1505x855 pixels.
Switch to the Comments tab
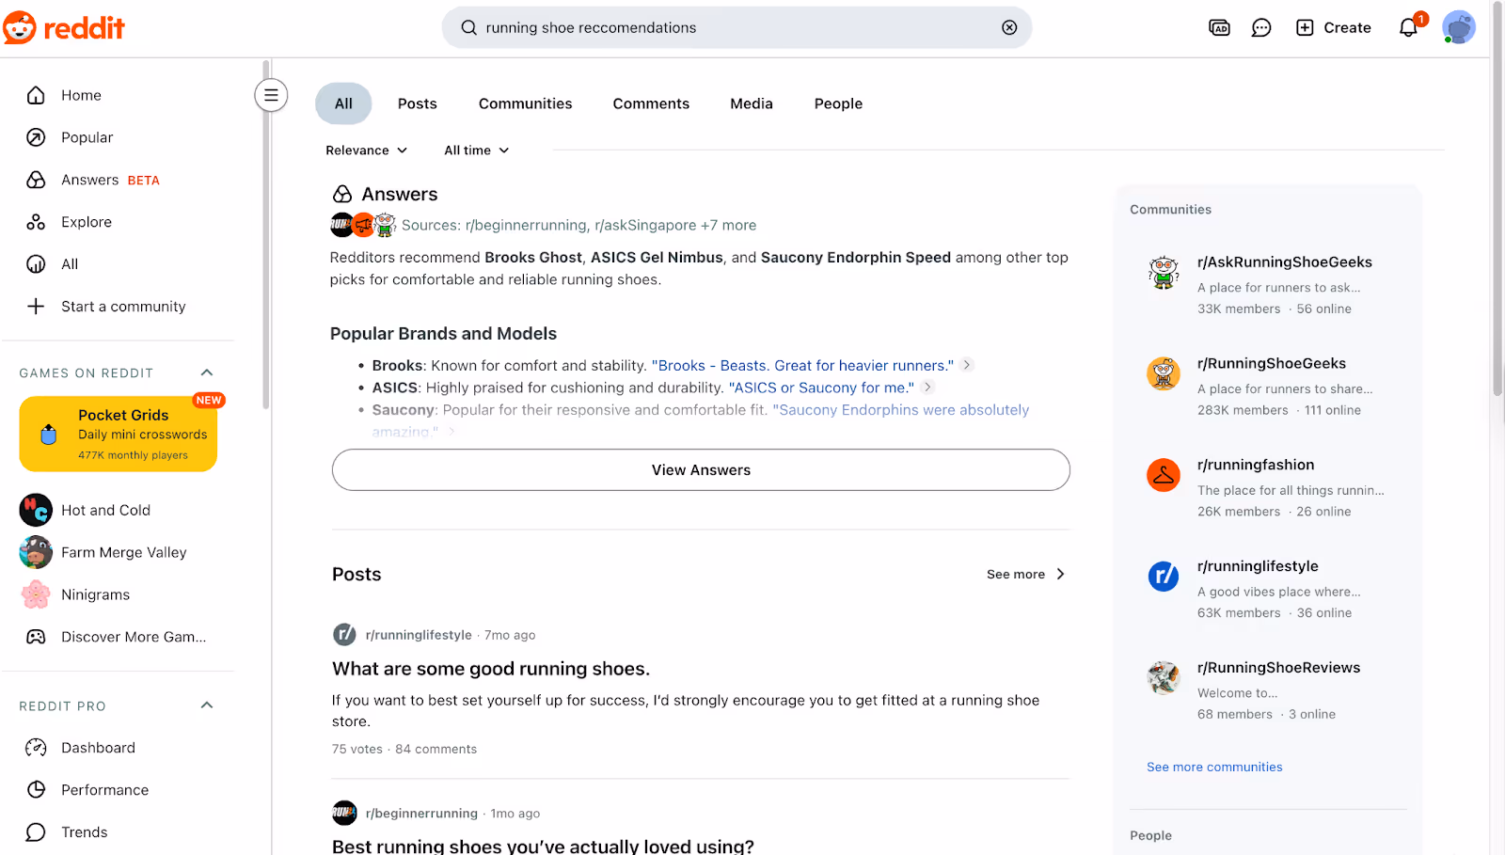[x=651, y=103]
